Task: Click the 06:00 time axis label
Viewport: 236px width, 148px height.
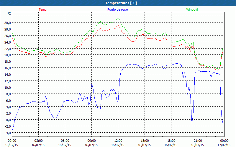Action: tap(65, 141)
